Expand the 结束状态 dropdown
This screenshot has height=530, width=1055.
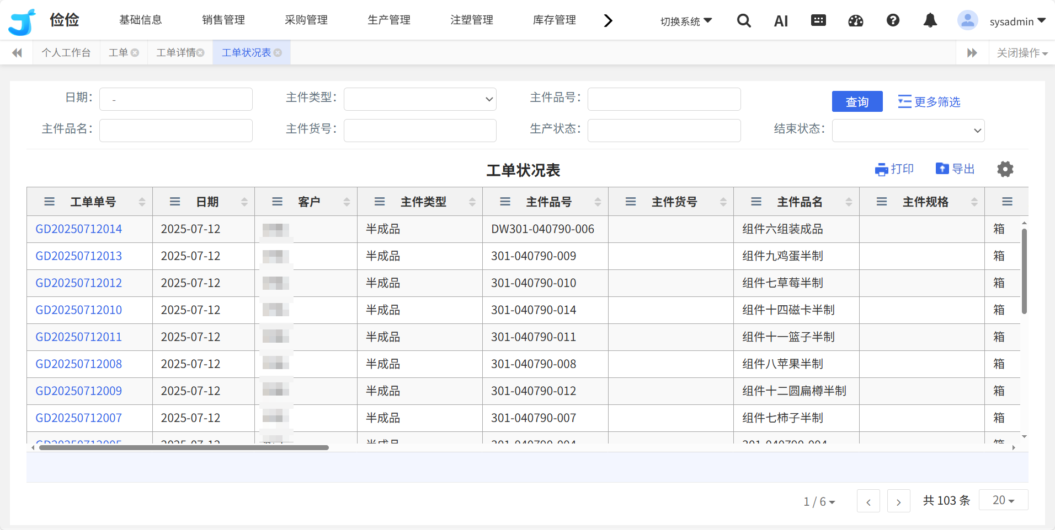pyautogui.click(x=908, y=131)
